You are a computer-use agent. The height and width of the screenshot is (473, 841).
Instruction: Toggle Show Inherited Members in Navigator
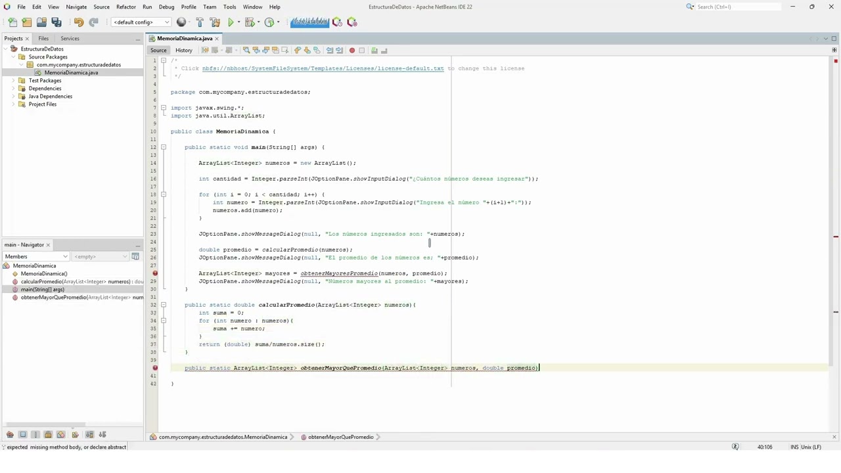(10, 435)
